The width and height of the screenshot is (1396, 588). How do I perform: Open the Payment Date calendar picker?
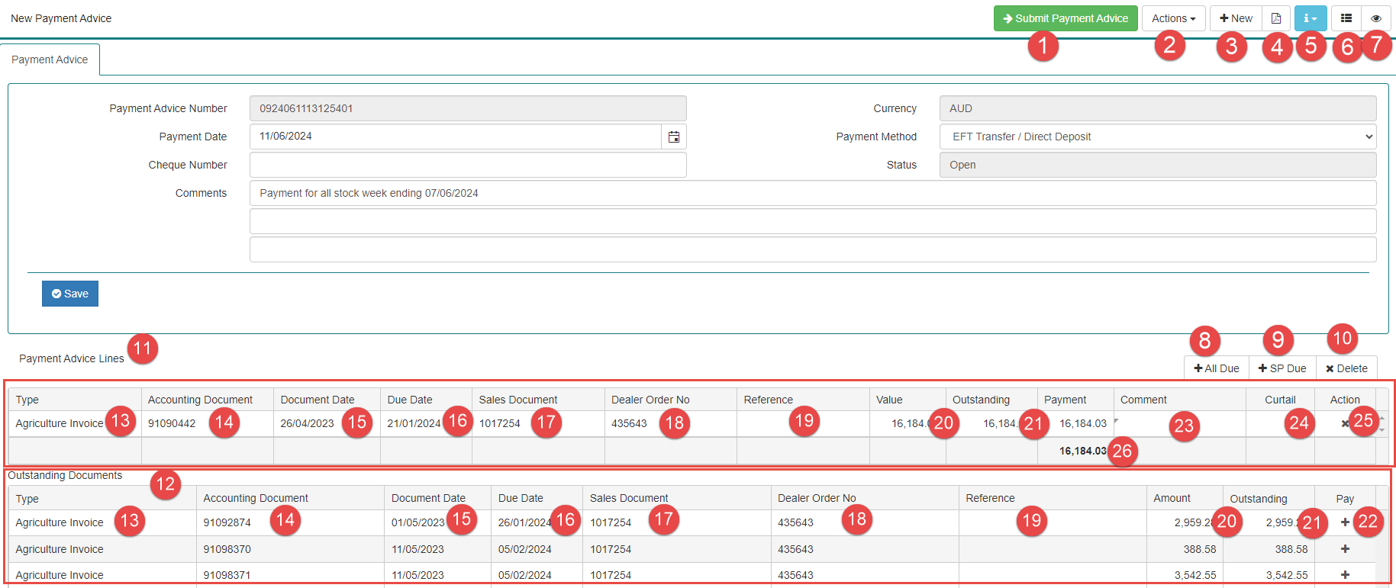(x=674, y=137)
